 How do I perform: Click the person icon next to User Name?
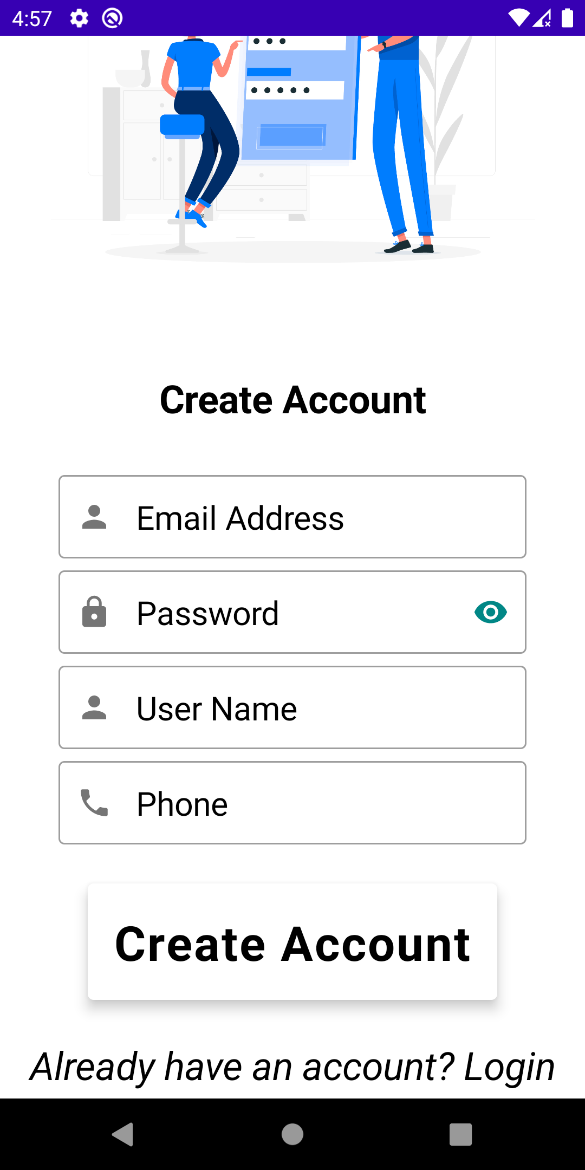click(x=94, y=707)
